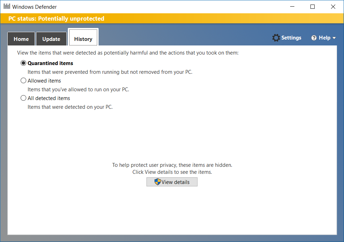Select the History tab
Viewport: 344px width, 242px height.
(x=83, y=37)
